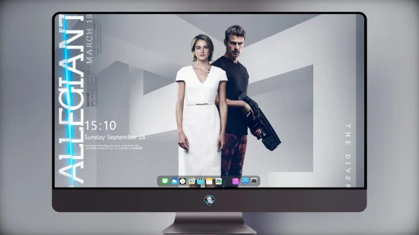Open the blue App Store icon
Screen dimensions: 419x235
click(x=245, y=181)
